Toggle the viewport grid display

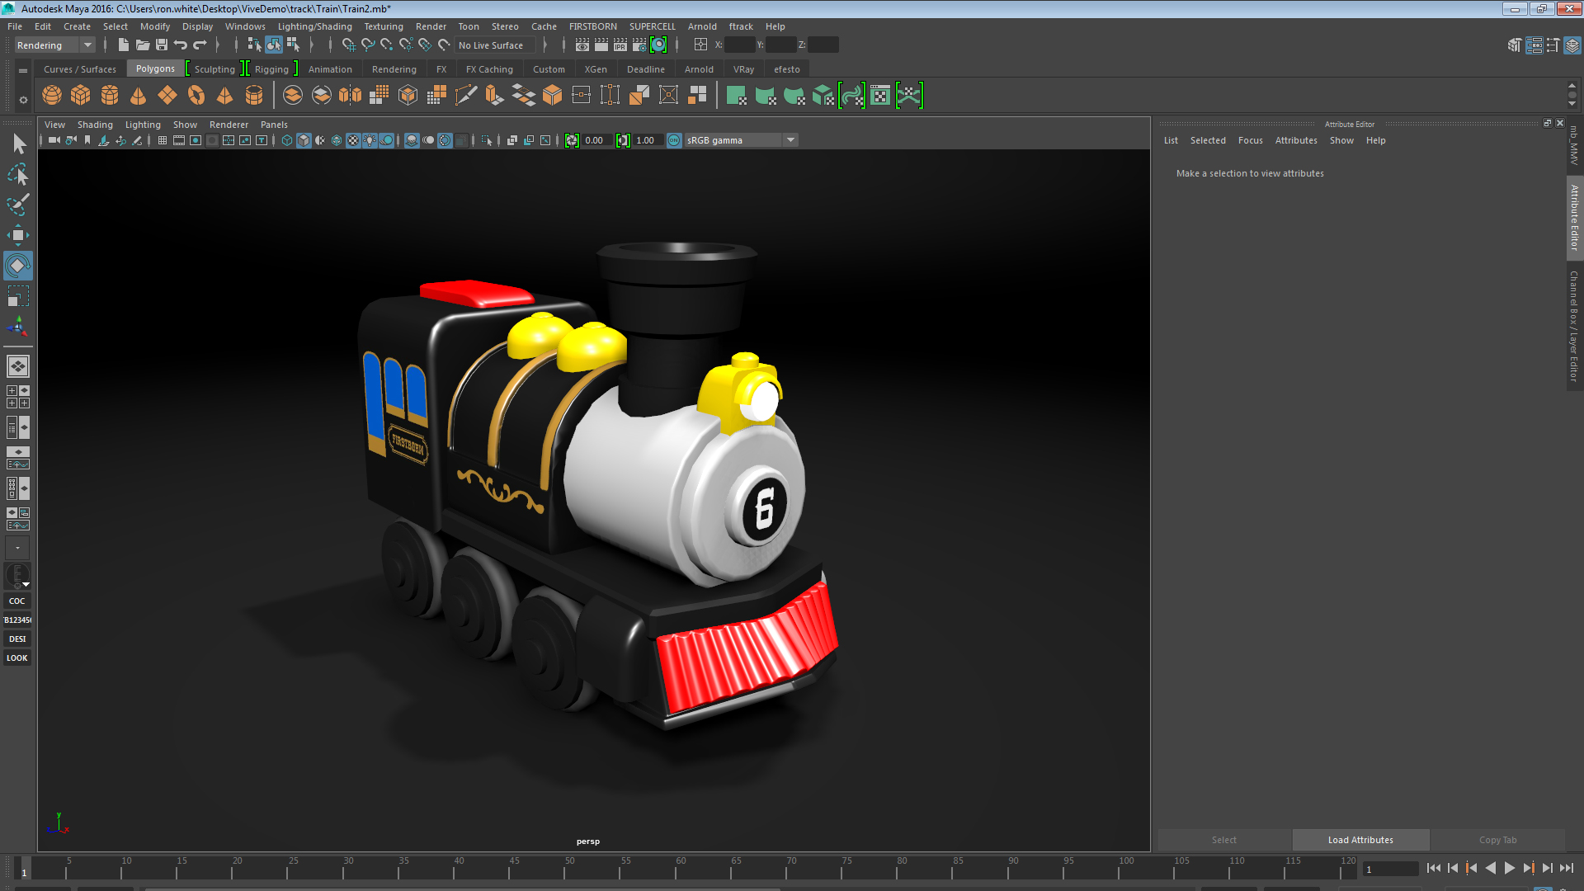pyautogui.click(x=163, y=140)
